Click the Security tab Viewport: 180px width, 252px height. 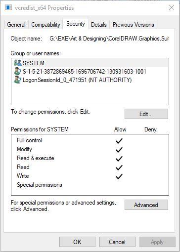[76, 24]
